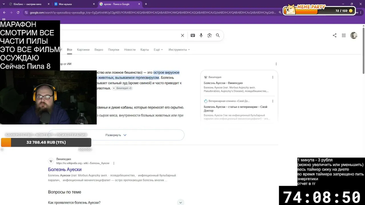Click the streamer webcam overlay
Screen dimensions: 365x205
click(x=48, y=97)
